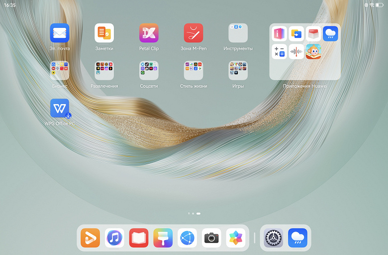Open the monkey kids app in Huawei folder
Screen dimensions: 388x255
tap(313, 51)
